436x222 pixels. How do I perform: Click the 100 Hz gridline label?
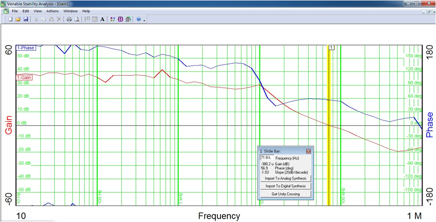pos(99,197)
